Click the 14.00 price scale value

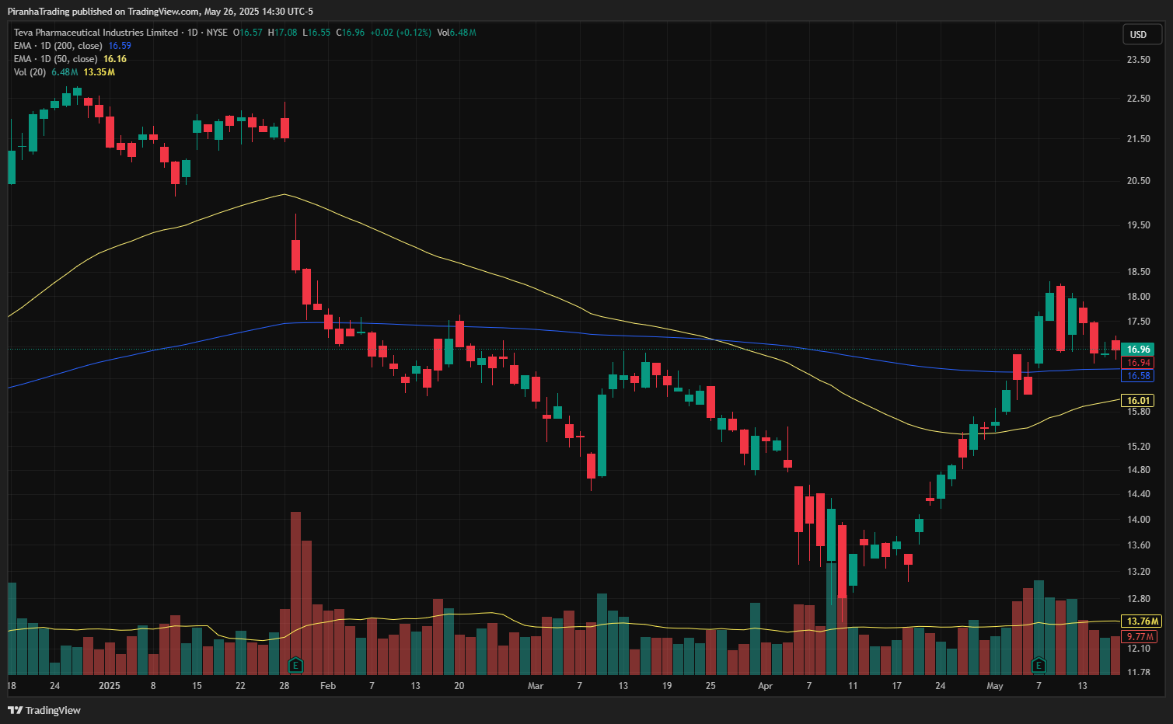[x=1138, y=520]
